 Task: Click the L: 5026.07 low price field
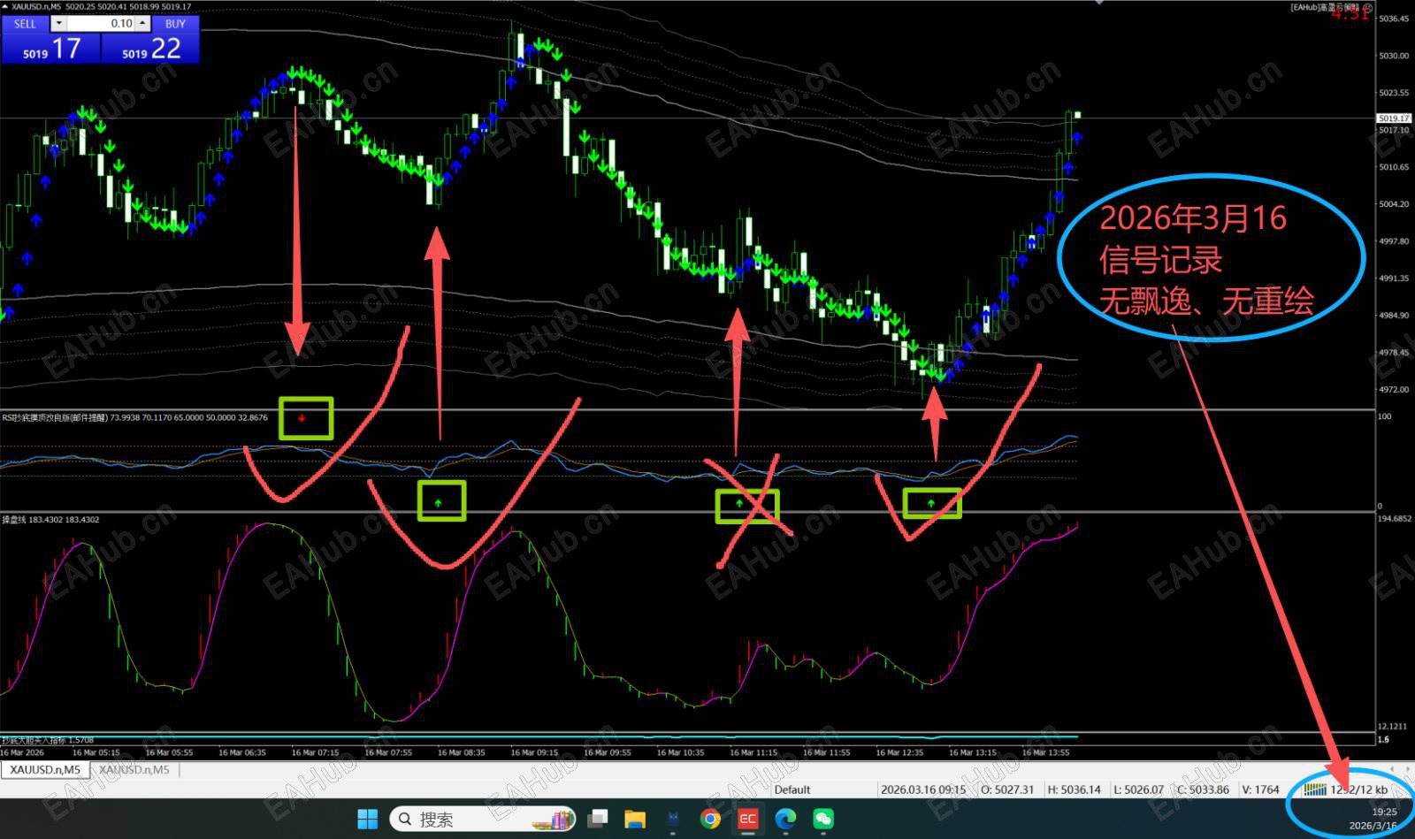point(1138,789)
